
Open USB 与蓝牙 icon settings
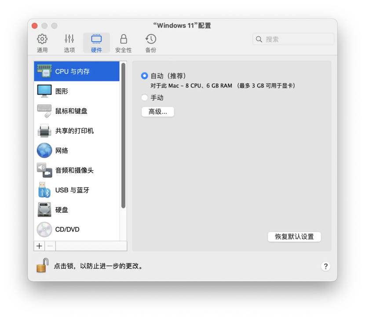pos(44,190)
